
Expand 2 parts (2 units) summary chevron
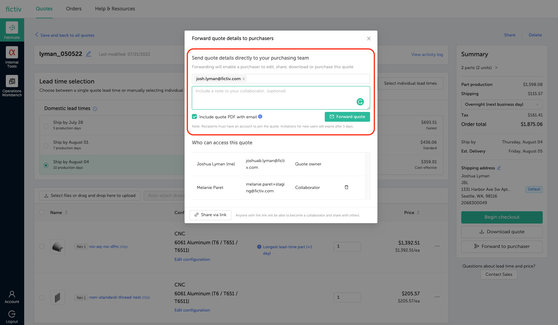(496, 68)
